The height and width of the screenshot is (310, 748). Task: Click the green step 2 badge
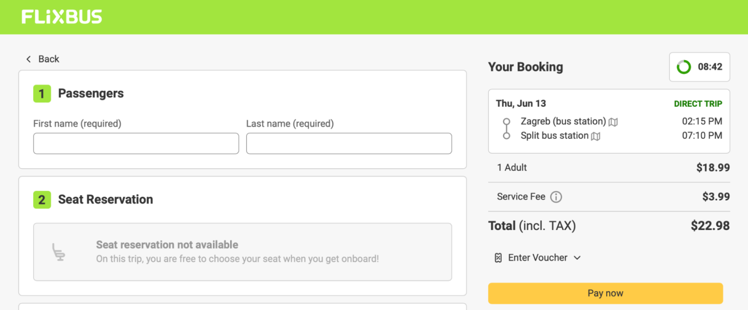point(42,200)
